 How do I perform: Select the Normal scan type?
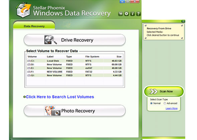tap(151, 103)
